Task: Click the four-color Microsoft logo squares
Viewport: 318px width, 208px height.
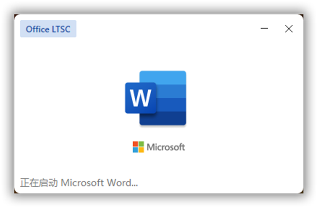Action: [x=138, y=147]
